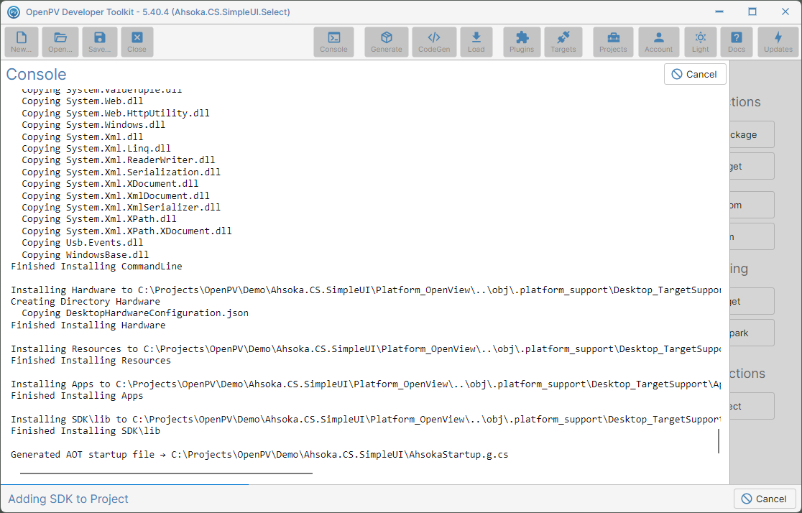Click 'Copying WindowsBase.dll' line
The height and width of the screenshot is (513, 802).
pos(85,254)
